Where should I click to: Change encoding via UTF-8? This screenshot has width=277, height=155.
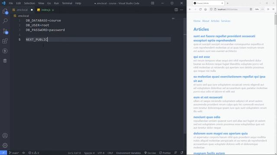101,153
